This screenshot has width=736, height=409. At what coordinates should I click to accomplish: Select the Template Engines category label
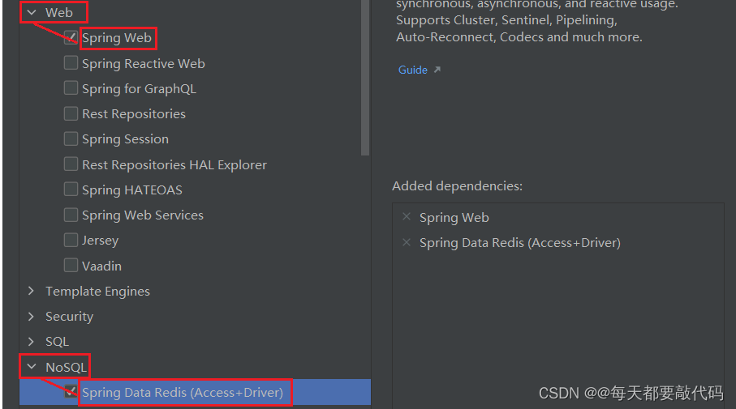point(97,292)
